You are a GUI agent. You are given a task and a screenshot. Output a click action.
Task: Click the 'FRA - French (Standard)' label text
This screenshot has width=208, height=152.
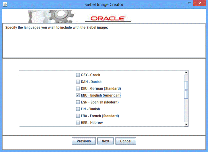[100, 116]
